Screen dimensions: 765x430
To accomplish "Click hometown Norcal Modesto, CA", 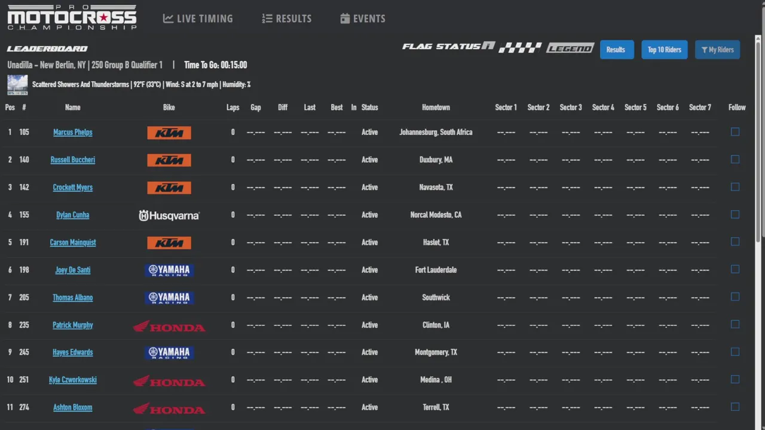I will click(x=436, y=214).
